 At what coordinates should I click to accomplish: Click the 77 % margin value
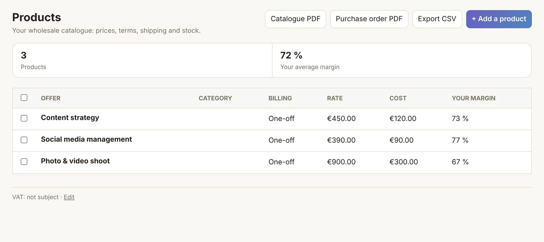[460, 140]
